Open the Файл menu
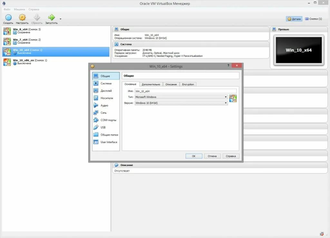Screen dimensions: 330x238 (x=7, y=9)
